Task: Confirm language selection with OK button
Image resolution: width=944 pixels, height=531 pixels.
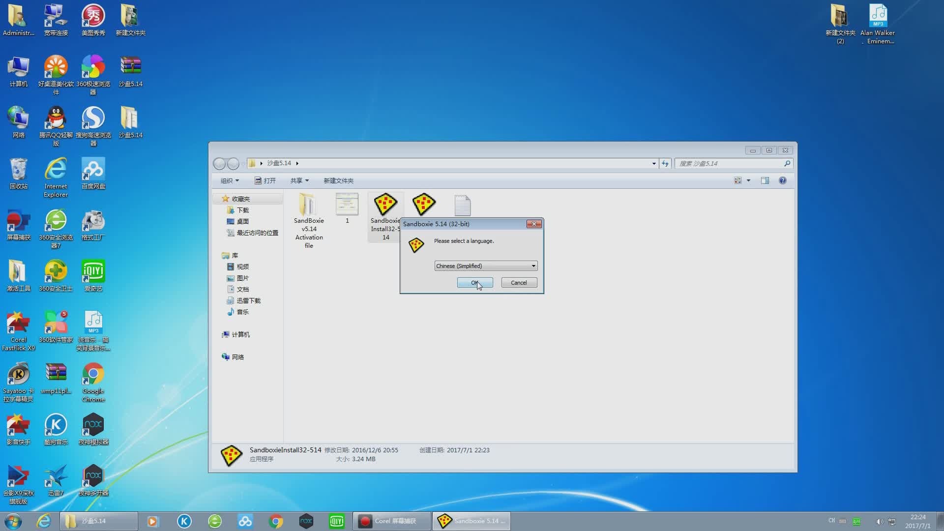Action: tap(474, 283)
